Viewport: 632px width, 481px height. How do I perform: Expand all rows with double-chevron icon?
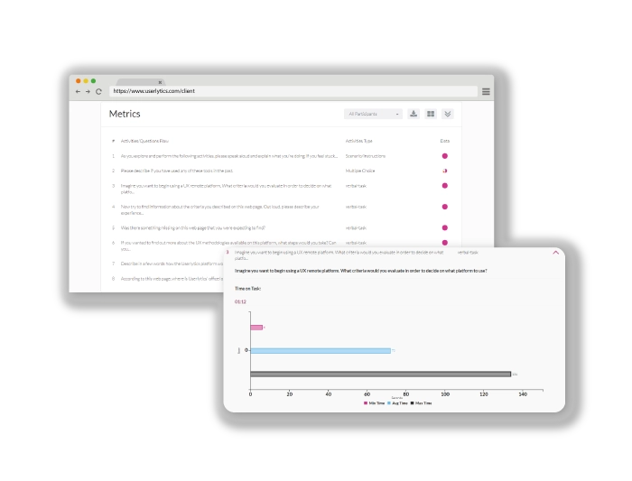pos(448,114)
